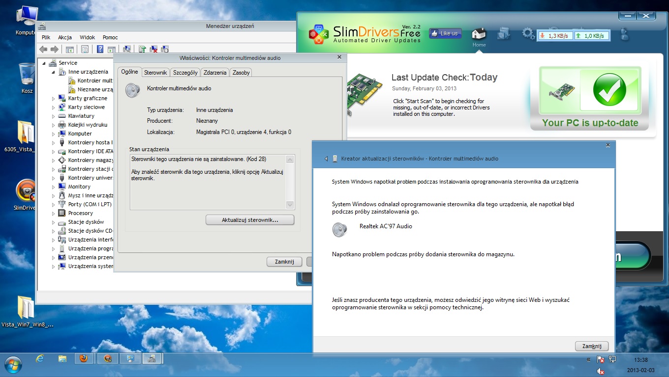Click the green checkmark up-to-date status image
Viewport: 669px width, 377px height.
pos(609,90)
